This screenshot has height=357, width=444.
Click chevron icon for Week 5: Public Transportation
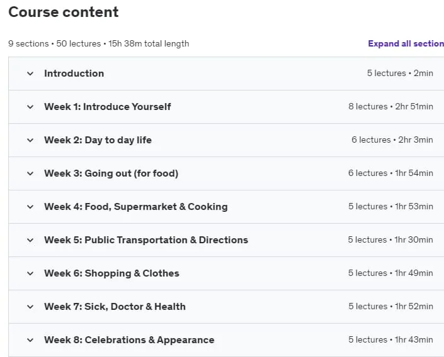pos(30,241)
